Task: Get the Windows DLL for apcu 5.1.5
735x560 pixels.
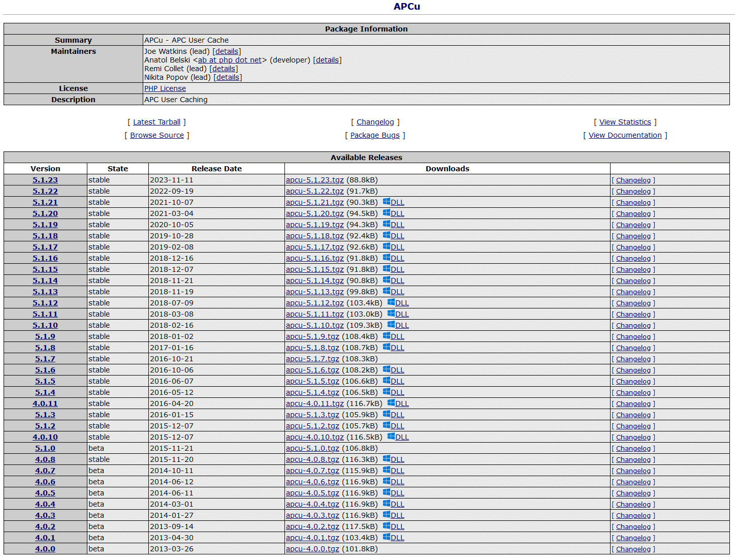Action: coord(394,381)
